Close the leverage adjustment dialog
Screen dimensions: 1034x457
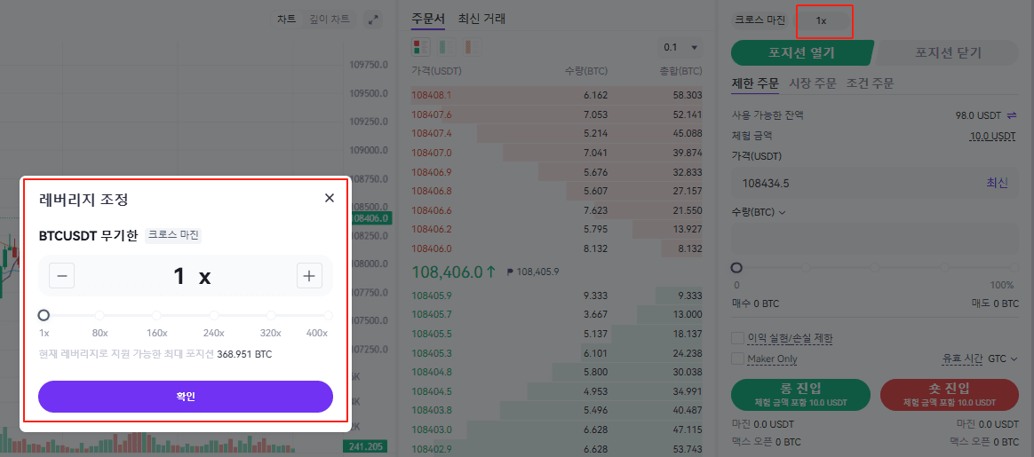(330, 198)
